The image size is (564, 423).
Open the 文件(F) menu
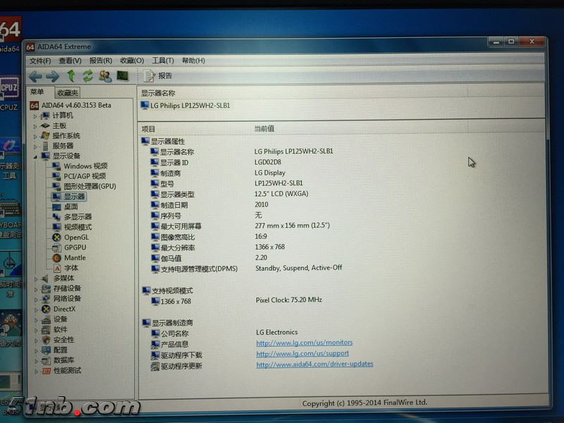click(40, 61)
